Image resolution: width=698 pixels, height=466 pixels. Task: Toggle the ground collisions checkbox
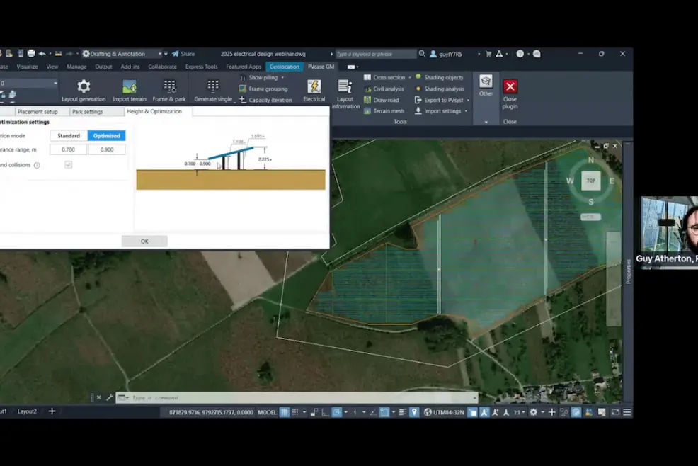coord(69,164)
